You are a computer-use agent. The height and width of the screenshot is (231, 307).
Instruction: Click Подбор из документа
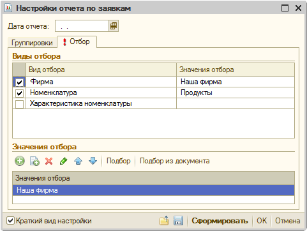(175, 161)
